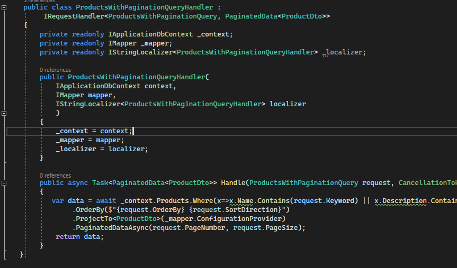The image size is (457, 268).
Task: Click the 'var data' declaration
Action: click(68, 201)
